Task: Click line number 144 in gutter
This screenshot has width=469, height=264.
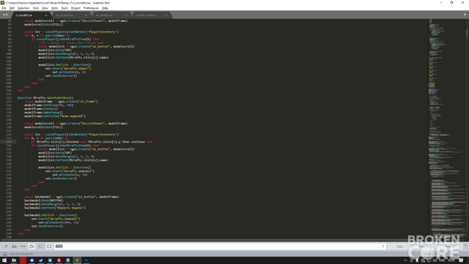Action: pos(9,215)
